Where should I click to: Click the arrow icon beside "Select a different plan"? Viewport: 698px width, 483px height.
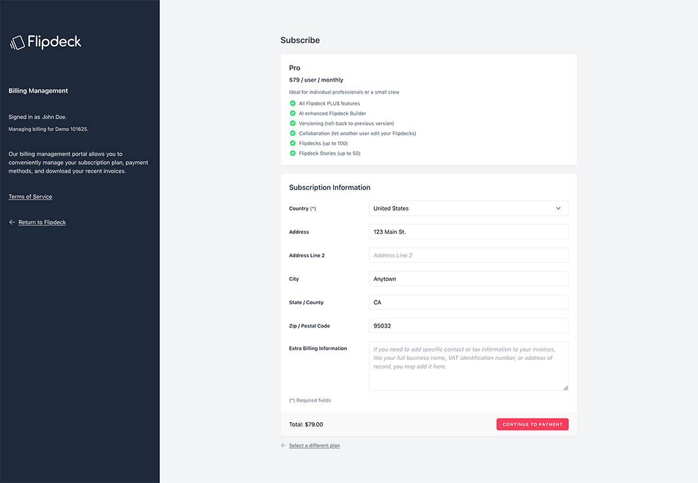click(283, 445)
